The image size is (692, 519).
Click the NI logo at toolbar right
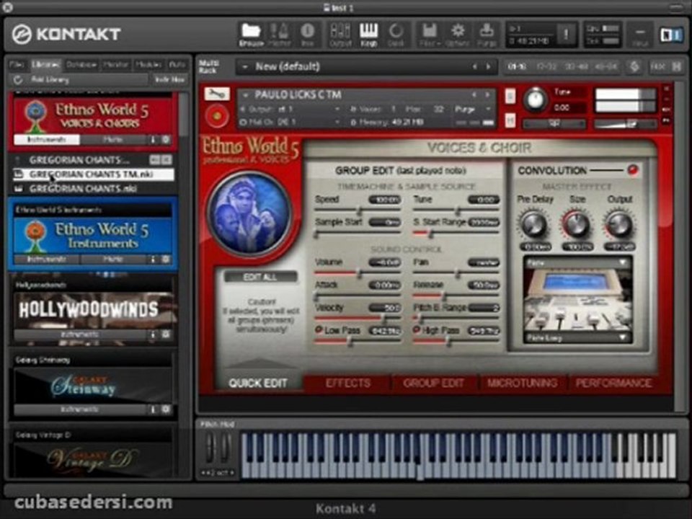click(x=670, y=35)
